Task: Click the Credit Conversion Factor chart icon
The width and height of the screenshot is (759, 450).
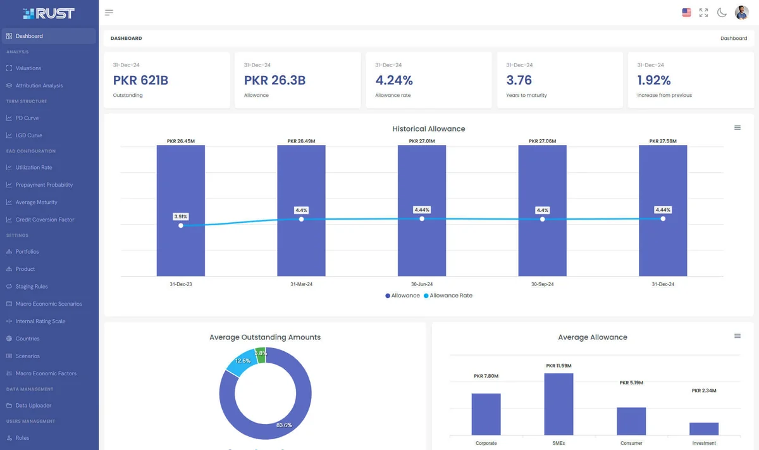Action: [9, 220]
